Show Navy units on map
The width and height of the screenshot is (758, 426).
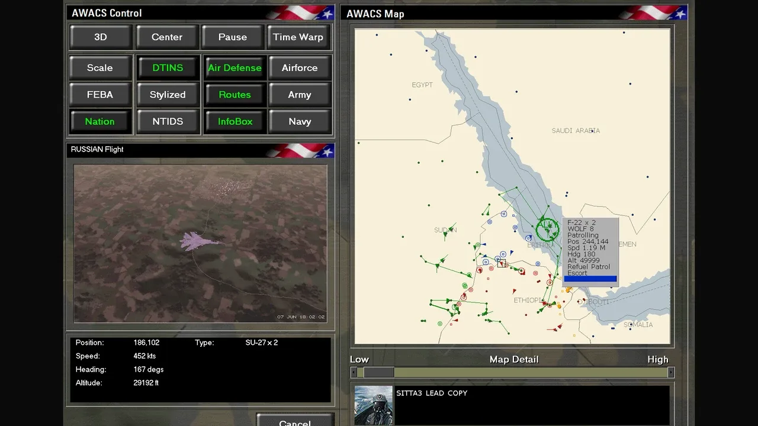coord(300,121)
